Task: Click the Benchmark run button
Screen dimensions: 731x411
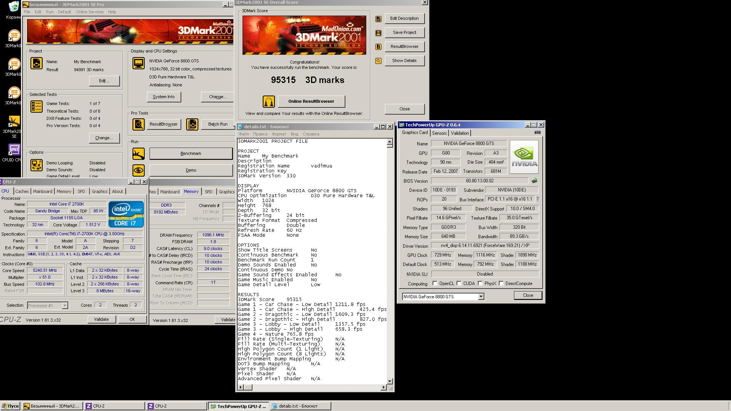Action: 191,154
